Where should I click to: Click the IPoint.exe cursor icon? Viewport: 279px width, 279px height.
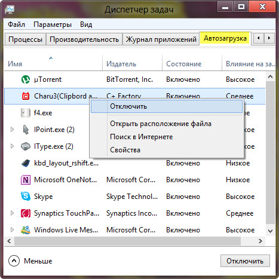coord(26,130)
